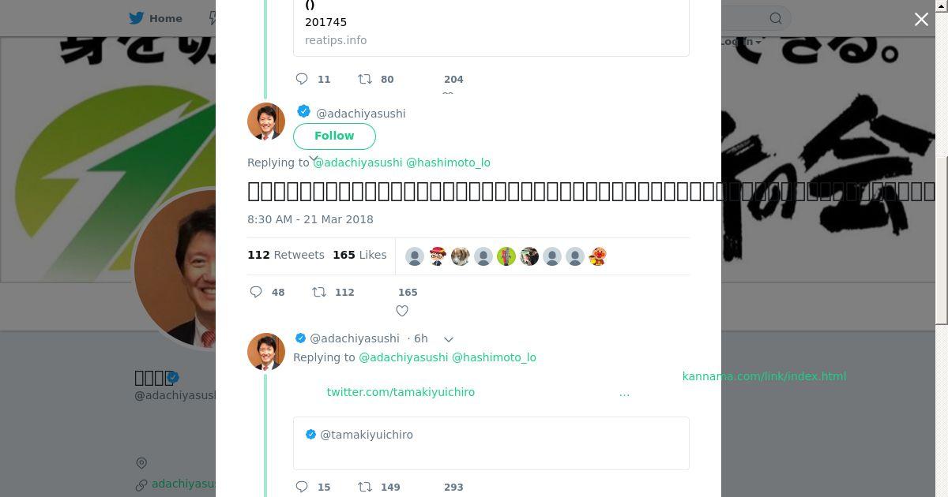The width and height of the screenshot is (948, 497).
Task: Click the Twitter bird Home icon
Action: (x=137, y=18)
